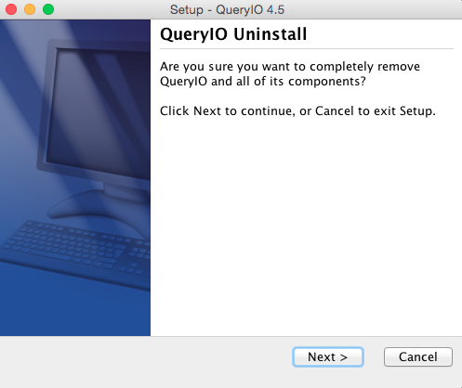This screenshot has width=462, height=388.
Task: Click the line 'QueryIO and all of its components?'
Action: click(263, 82)
